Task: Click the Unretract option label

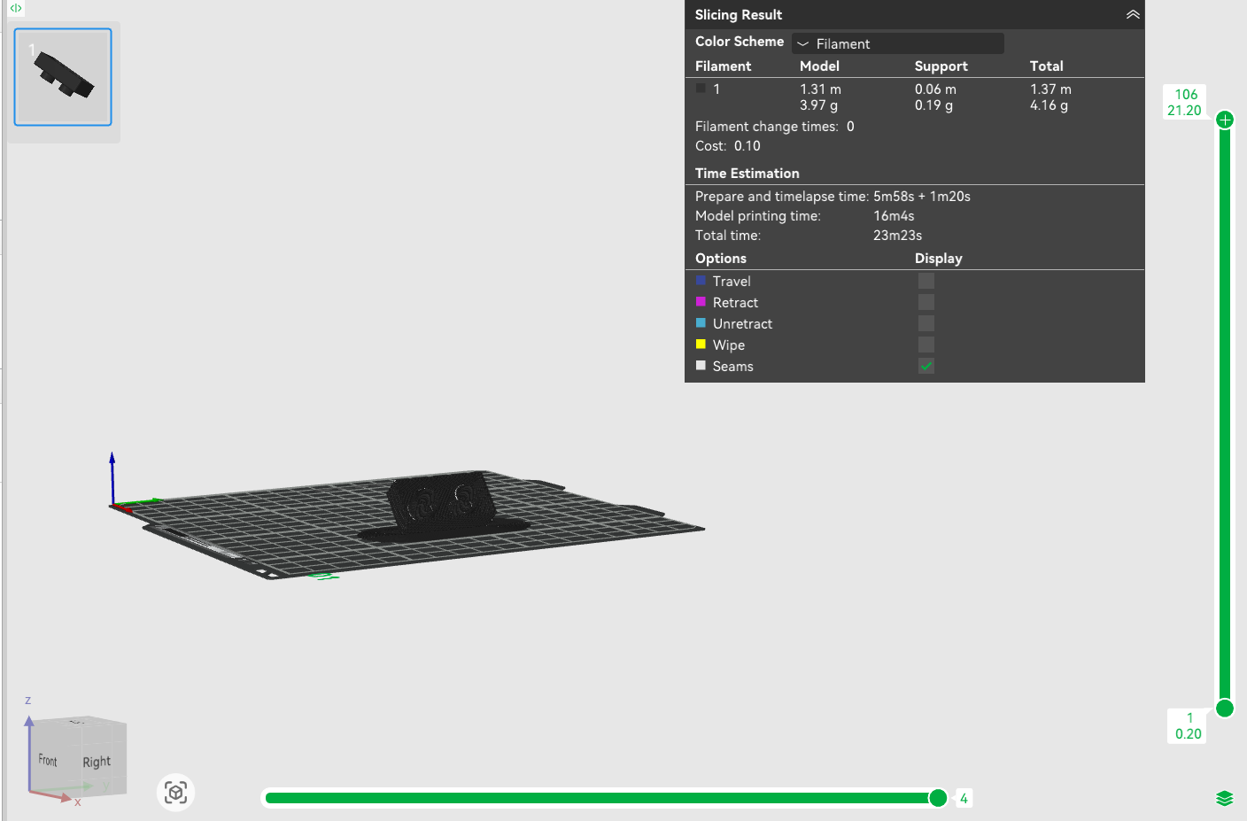Action: (742, 324)
